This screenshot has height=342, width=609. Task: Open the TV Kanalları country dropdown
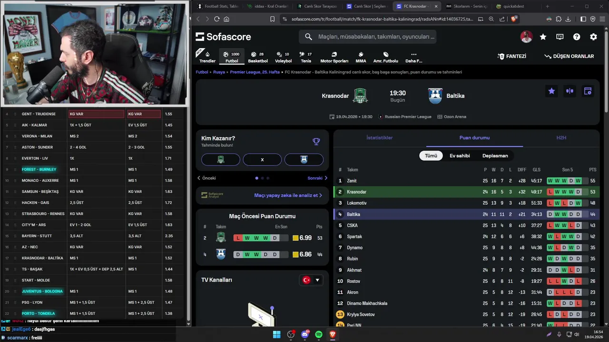(311, 280)
